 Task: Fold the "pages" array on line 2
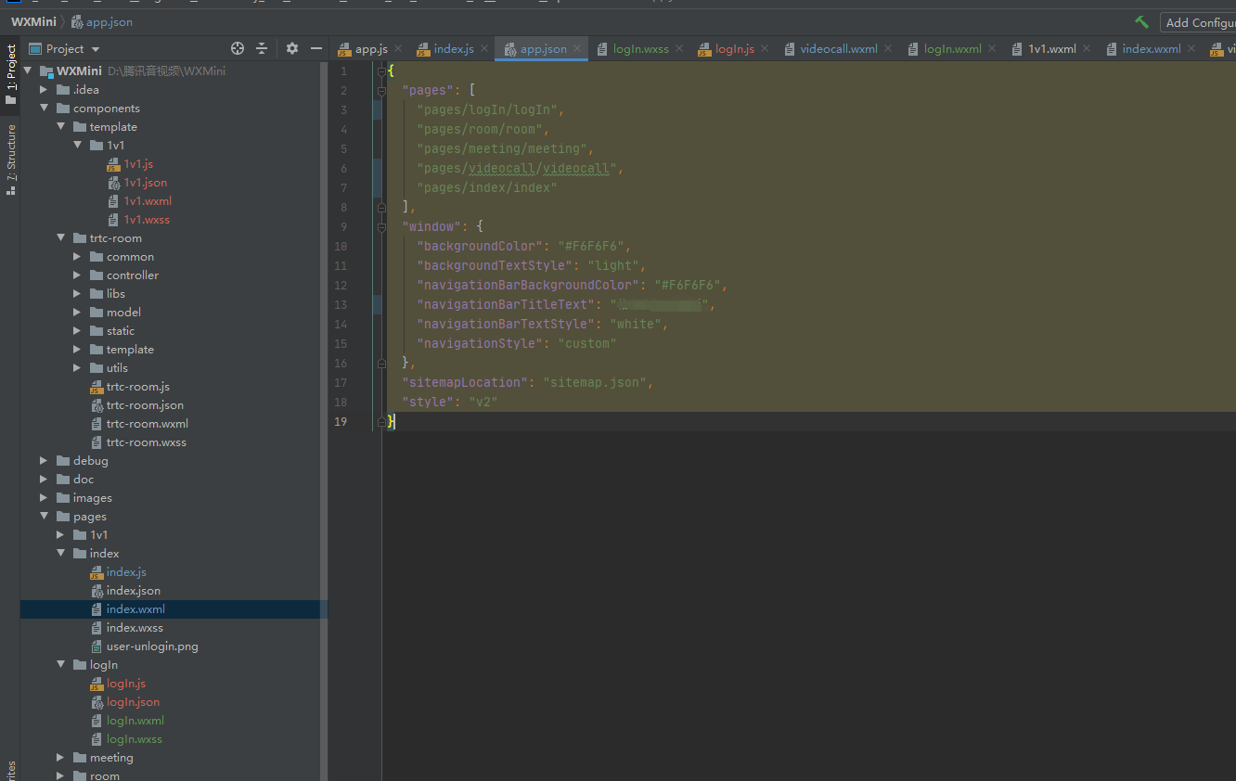(381, 91)
